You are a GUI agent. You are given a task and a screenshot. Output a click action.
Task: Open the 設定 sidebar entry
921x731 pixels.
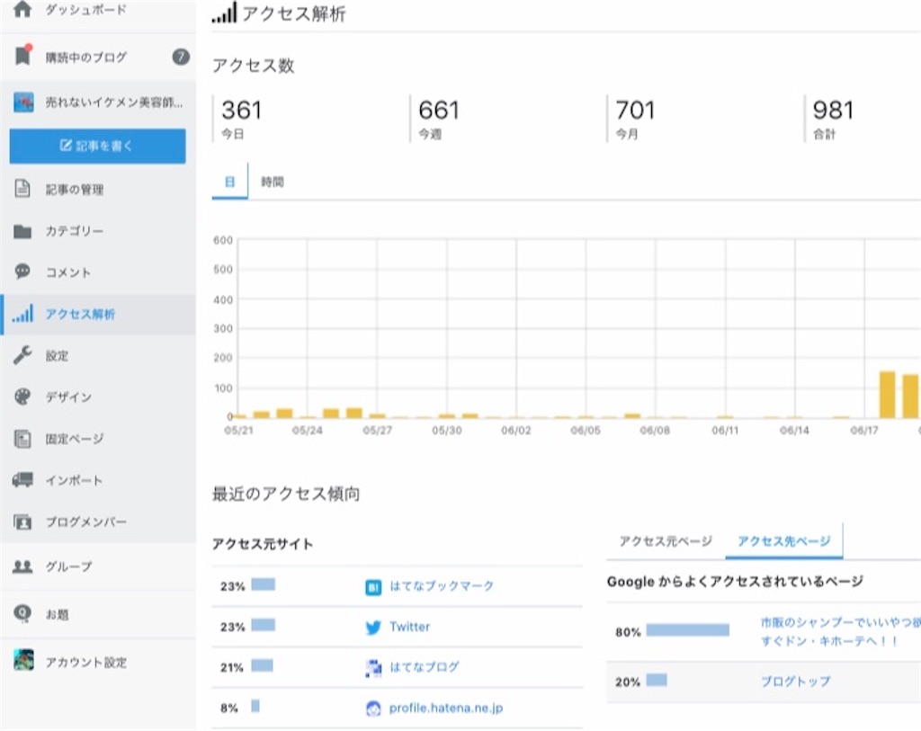[57, 356]
